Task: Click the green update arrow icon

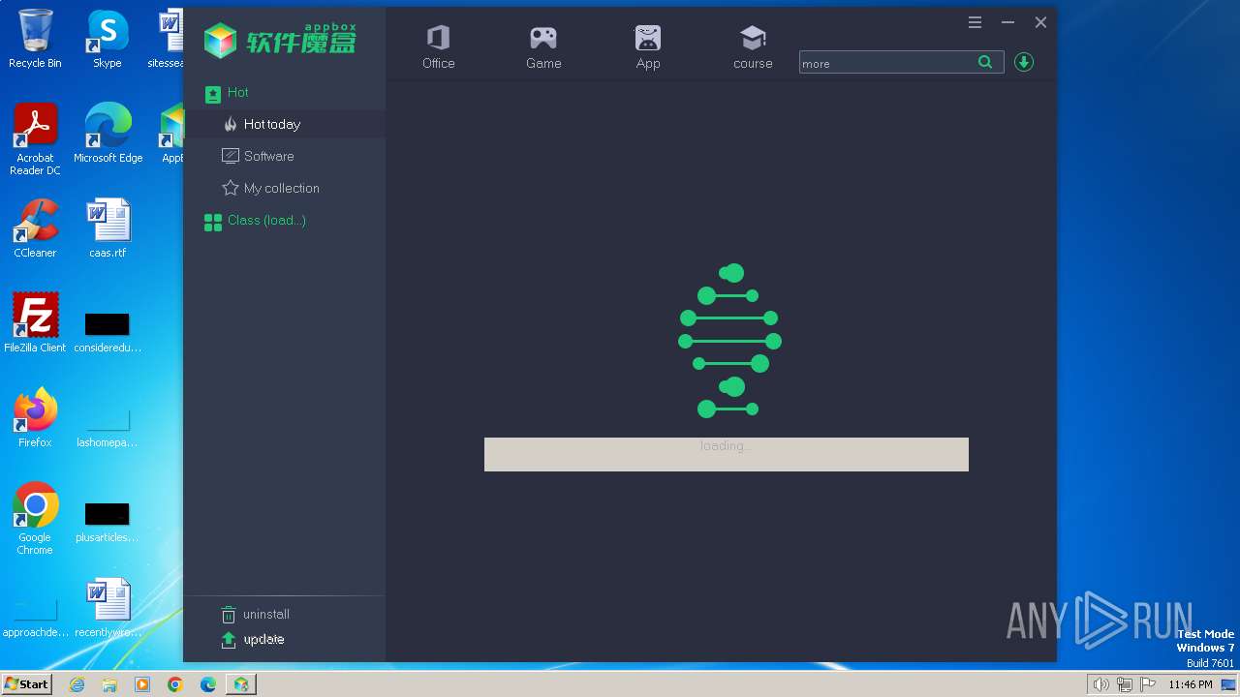Action: pos(229,640)
